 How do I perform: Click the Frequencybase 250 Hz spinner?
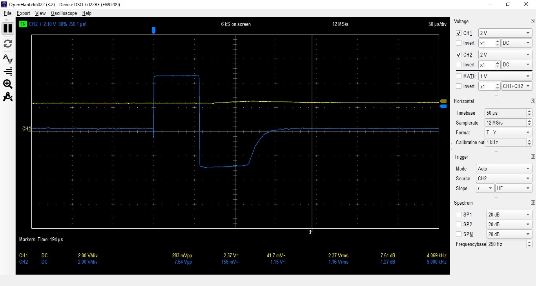[509, 244]
